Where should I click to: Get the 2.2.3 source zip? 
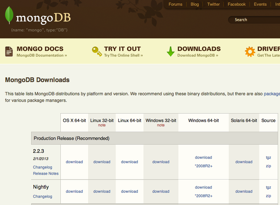coord(269,166)
